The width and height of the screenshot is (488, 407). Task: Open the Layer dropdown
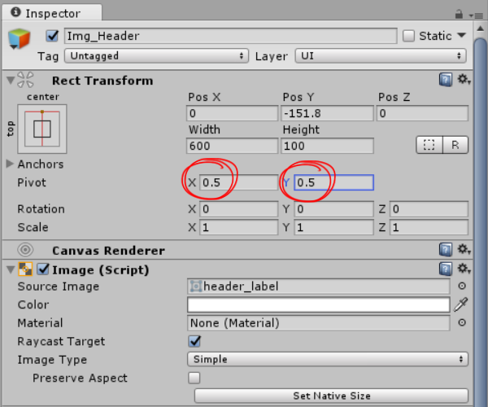click(381, 56)
